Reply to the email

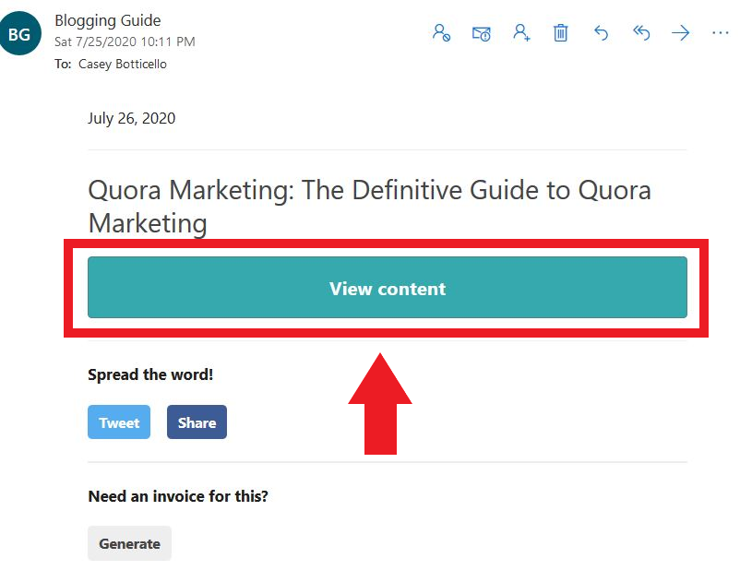click(601, 32)
